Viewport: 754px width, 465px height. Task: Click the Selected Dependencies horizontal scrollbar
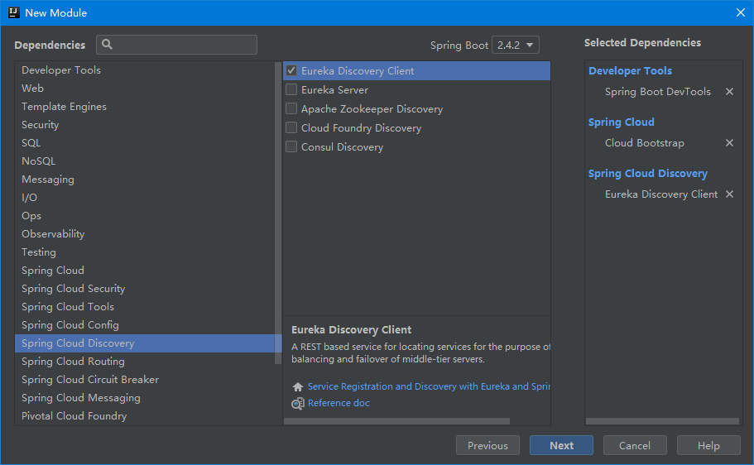[x=662, y=421]
